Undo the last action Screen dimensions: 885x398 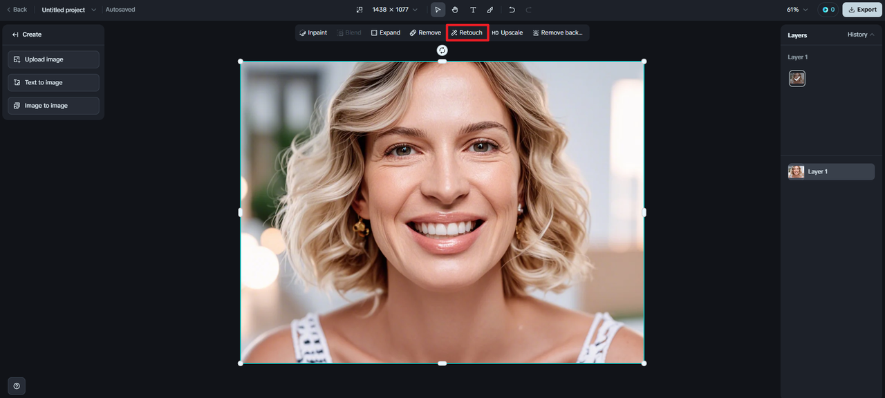click(512, 10)
